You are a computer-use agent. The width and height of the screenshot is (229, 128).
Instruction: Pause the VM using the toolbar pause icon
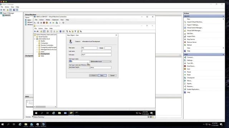[50, 23]
